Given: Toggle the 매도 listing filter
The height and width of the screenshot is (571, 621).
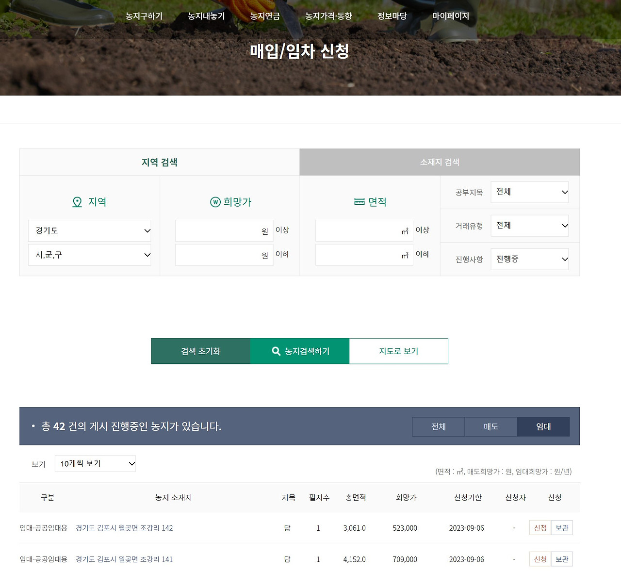Looking at the screenshot, I should [x=490, y=426].
